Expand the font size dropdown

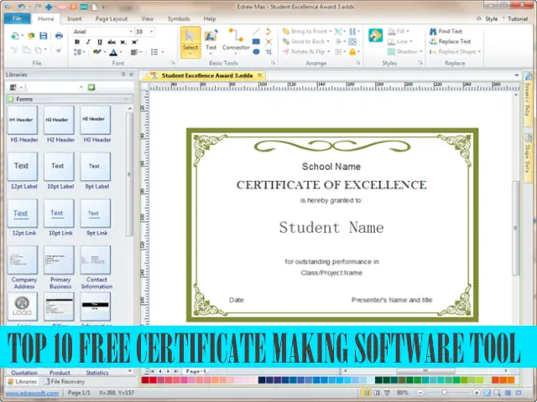click(x=152, y=31)
